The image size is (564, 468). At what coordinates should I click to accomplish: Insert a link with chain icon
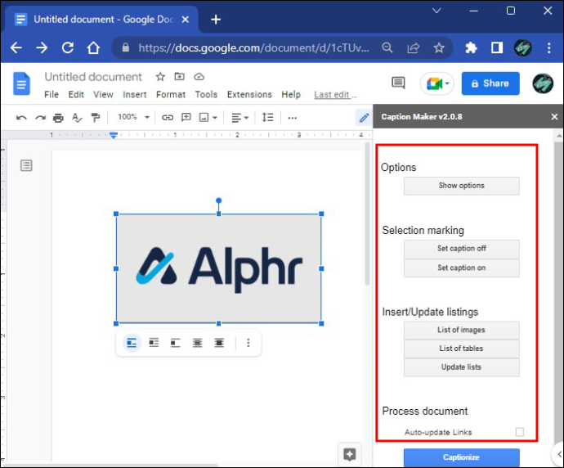[168, 117]
